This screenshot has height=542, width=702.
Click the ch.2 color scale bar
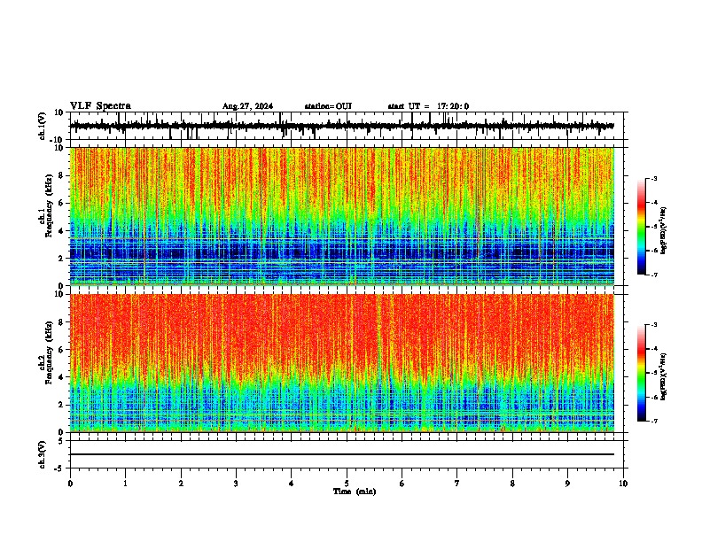[642, 373]
